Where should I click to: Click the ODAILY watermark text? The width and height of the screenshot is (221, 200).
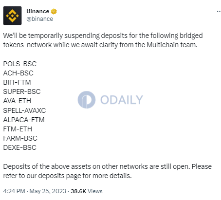coord(122,100)
